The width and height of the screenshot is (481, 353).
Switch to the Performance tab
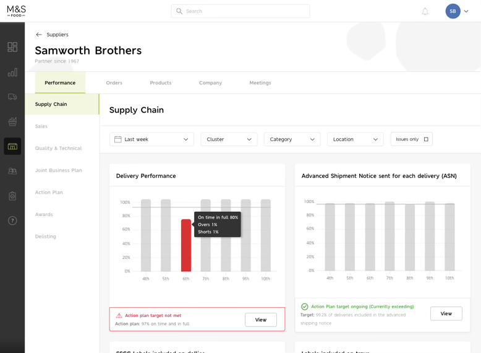coord(60,82)
